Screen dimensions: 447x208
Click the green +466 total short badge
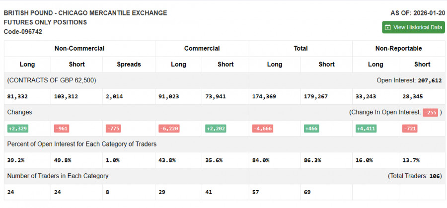[311, 129]
